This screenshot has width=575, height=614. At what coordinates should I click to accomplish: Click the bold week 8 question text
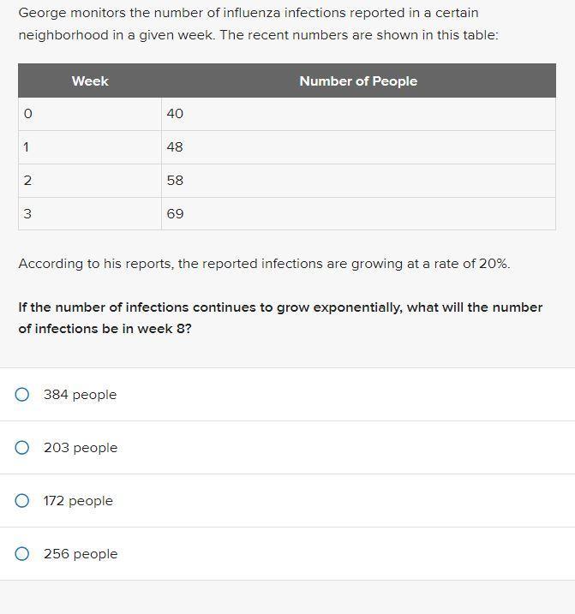[x=280, y=318]
